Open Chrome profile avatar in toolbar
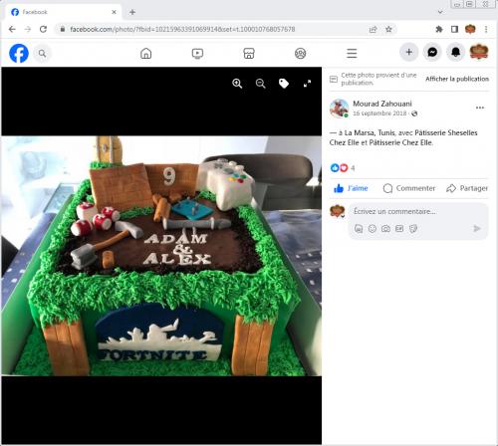This screenshot has width=498, height=446. click(x=470, y=29)
